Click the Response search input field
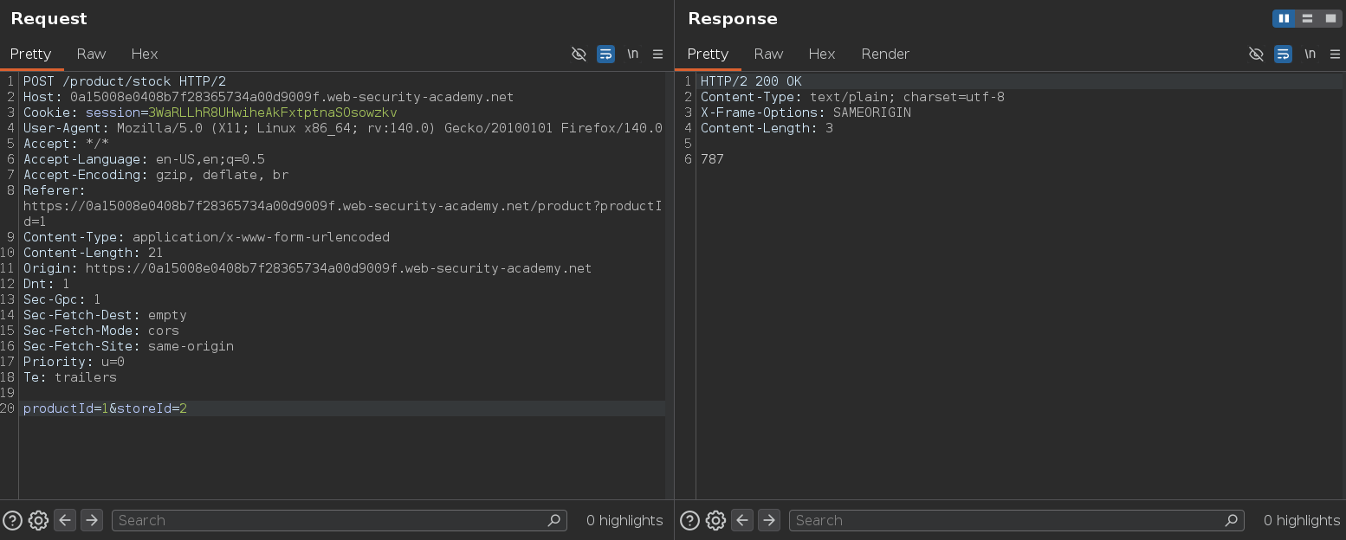This screenshot has width=1346, height=540. click(x=1017, y=520)
